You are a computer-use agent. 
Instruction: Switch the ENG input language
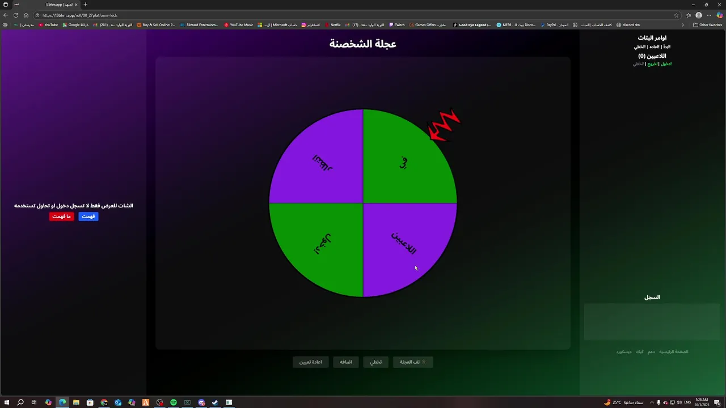point(687,402)
